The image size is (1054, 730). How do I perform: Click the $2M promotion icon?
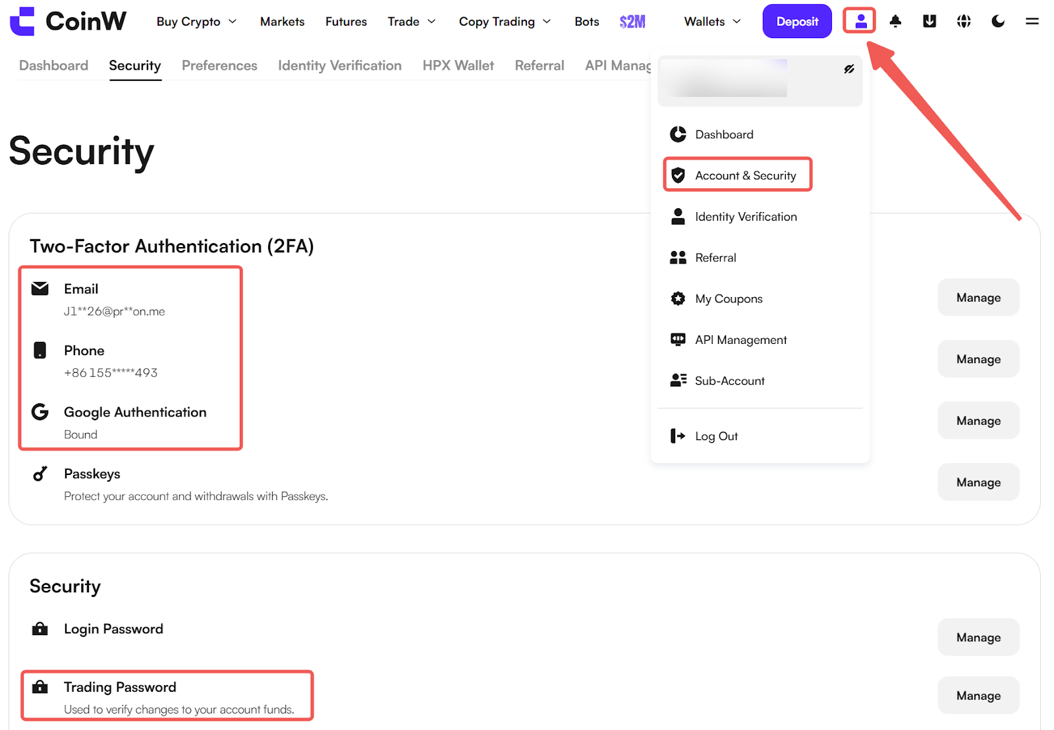tap(632, 22)
